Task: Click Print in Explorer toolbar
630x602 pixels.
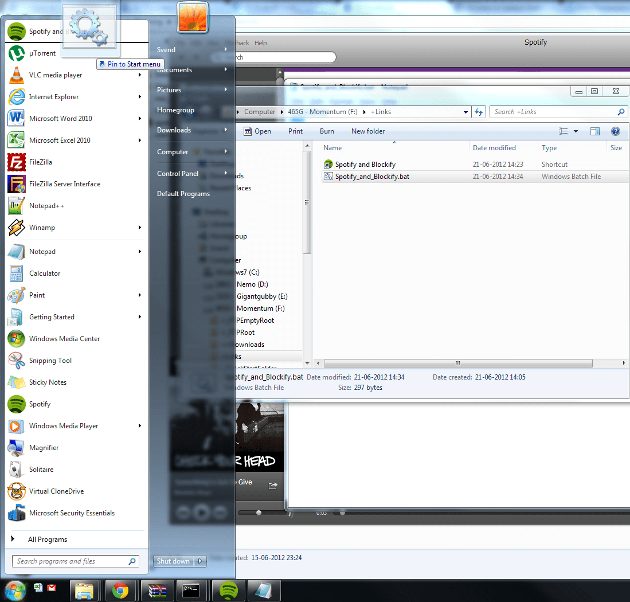Action: 295,131
